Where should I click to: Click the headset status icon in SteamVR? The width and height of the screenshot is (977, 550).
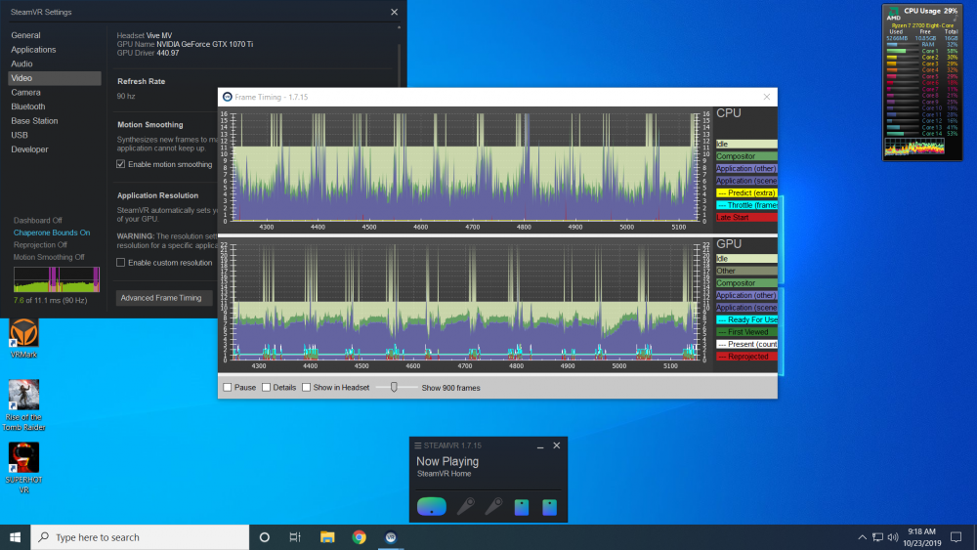[431, 506]
